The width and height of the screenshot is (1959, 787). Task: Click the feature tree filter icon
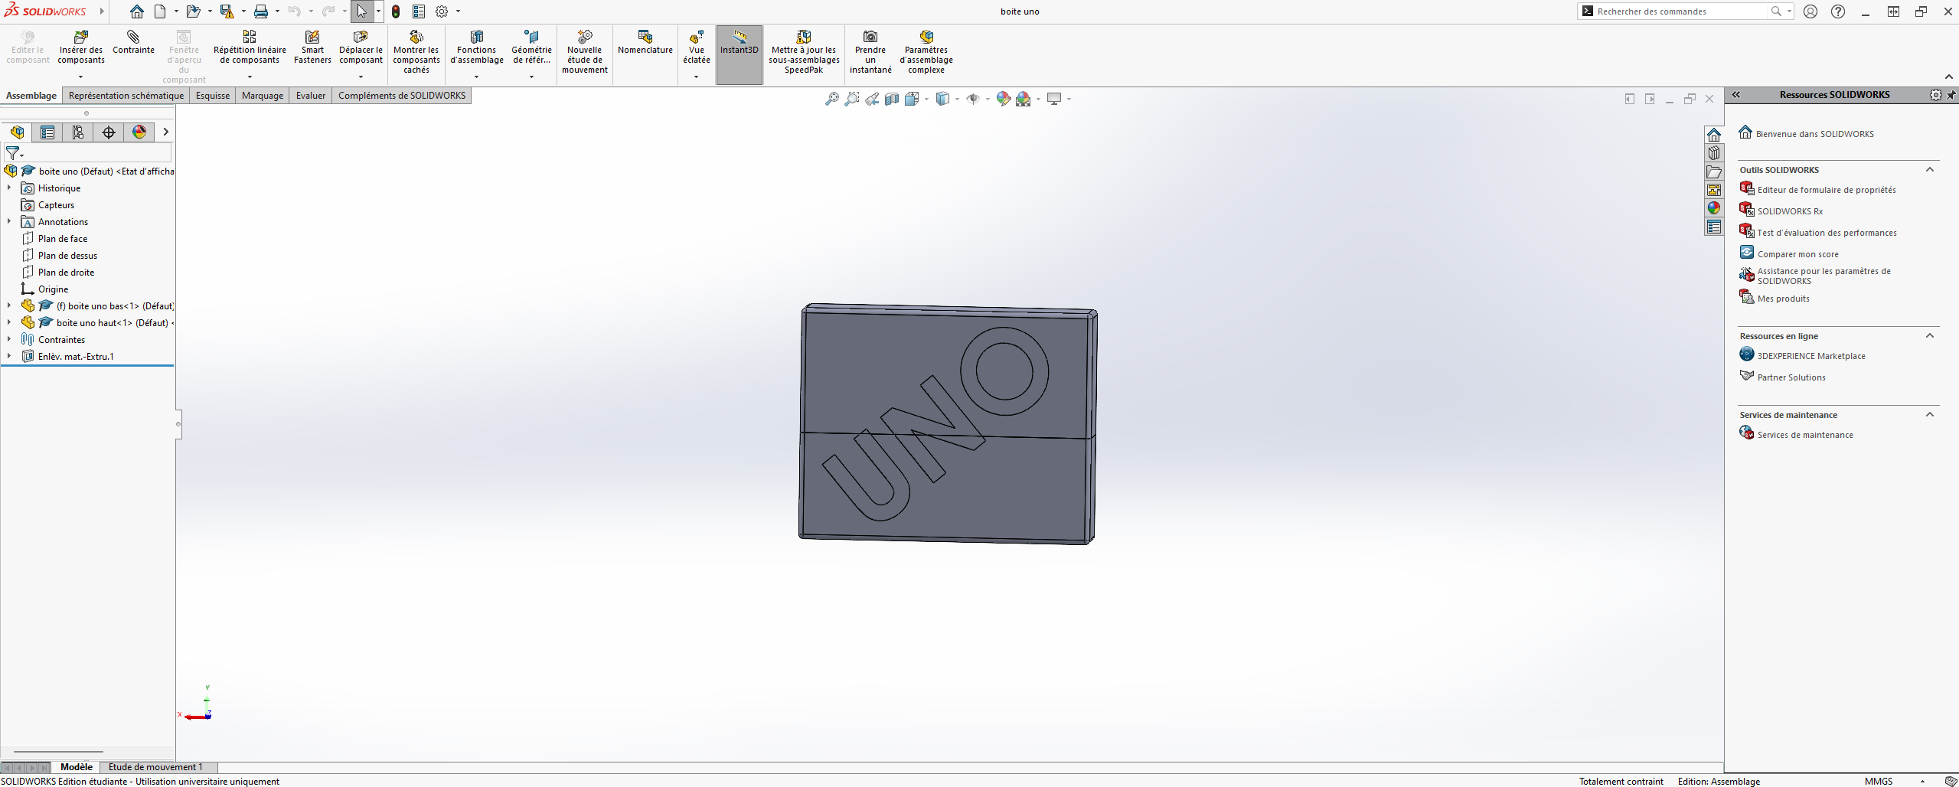tap(13, 154)
